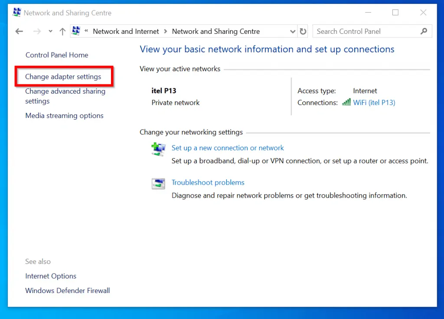Open Media streaming options

[64, 115]
